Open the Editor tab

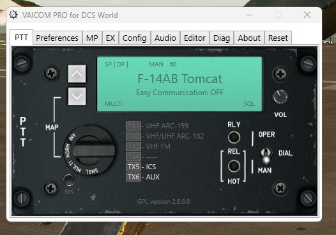coord(195,38)
